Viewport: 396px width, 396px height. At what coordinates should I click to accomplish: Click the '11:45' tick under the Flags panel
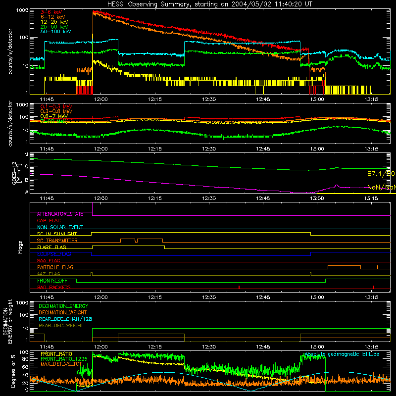pos(47,297)
